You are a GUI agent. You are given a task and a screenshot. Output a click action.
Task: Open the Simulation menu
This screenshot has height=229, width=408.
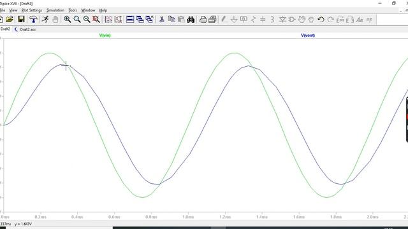coord(55,10)
